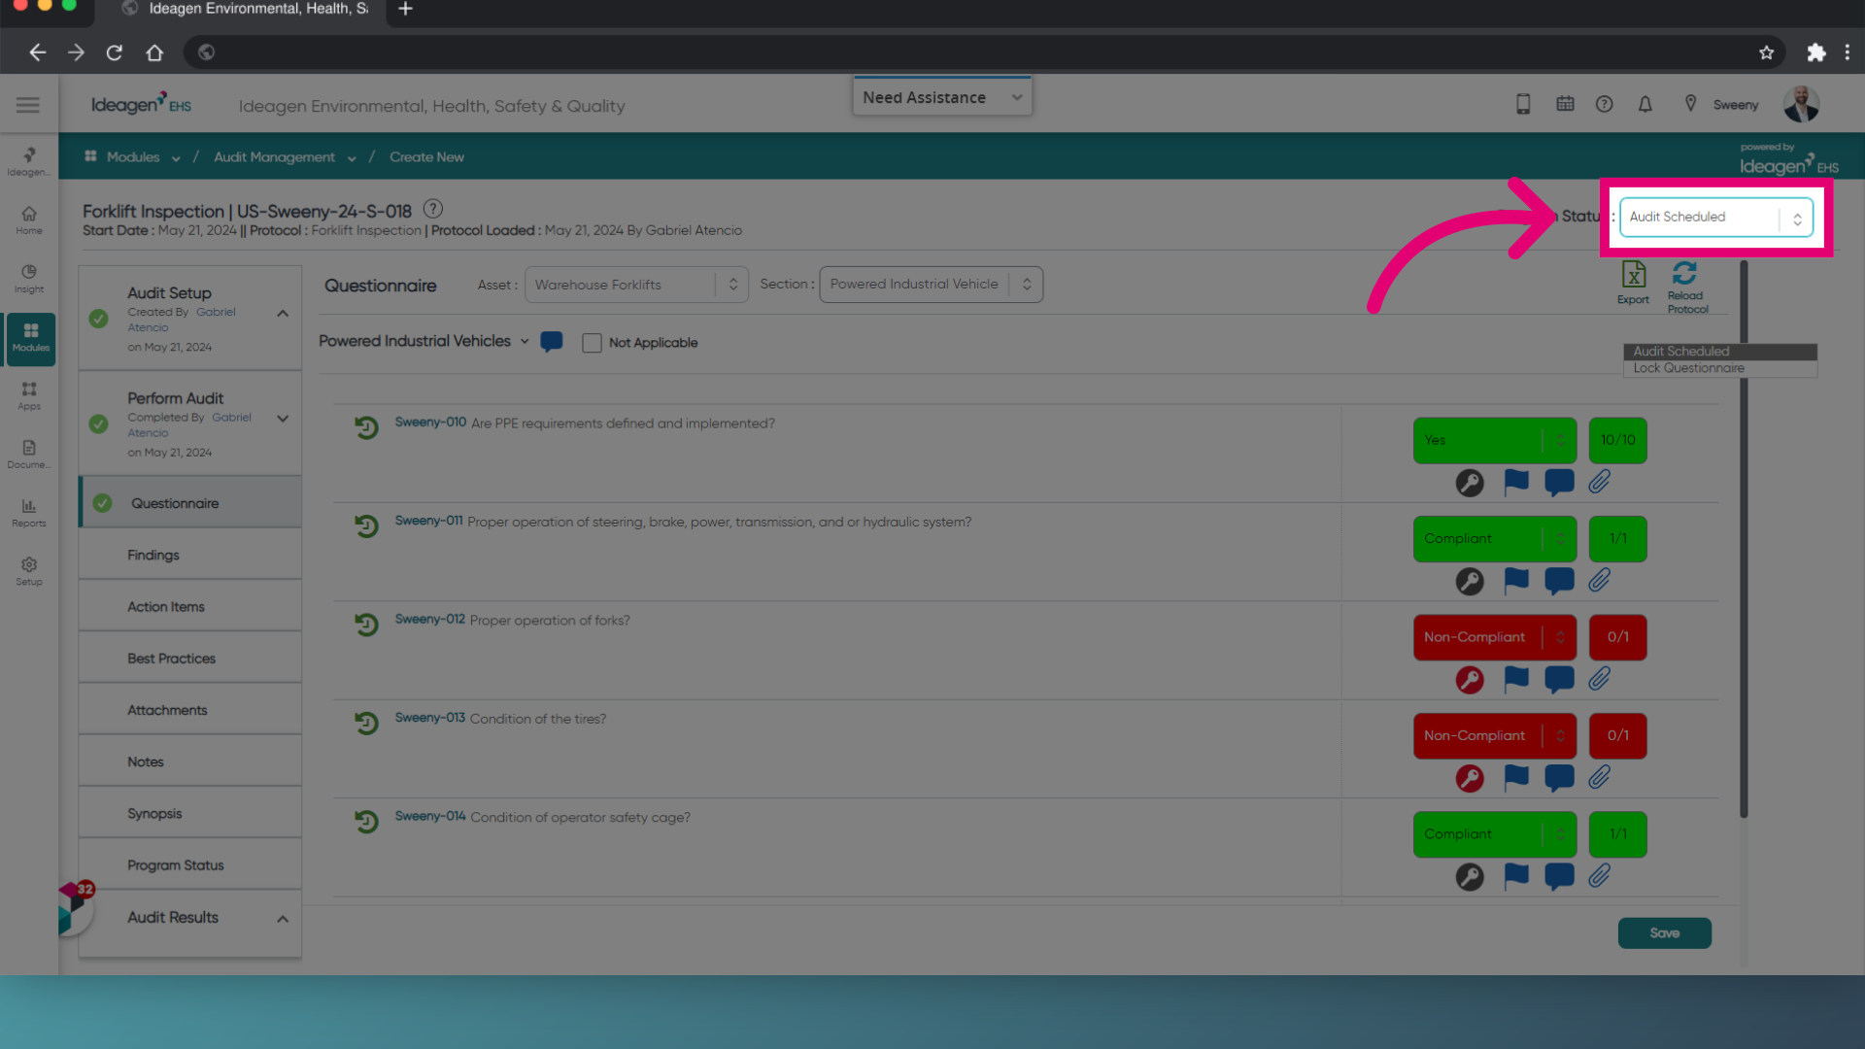This screenshot has width=1865, height=1049.
Task: Open the user profile avatar
Action: 1801,104
